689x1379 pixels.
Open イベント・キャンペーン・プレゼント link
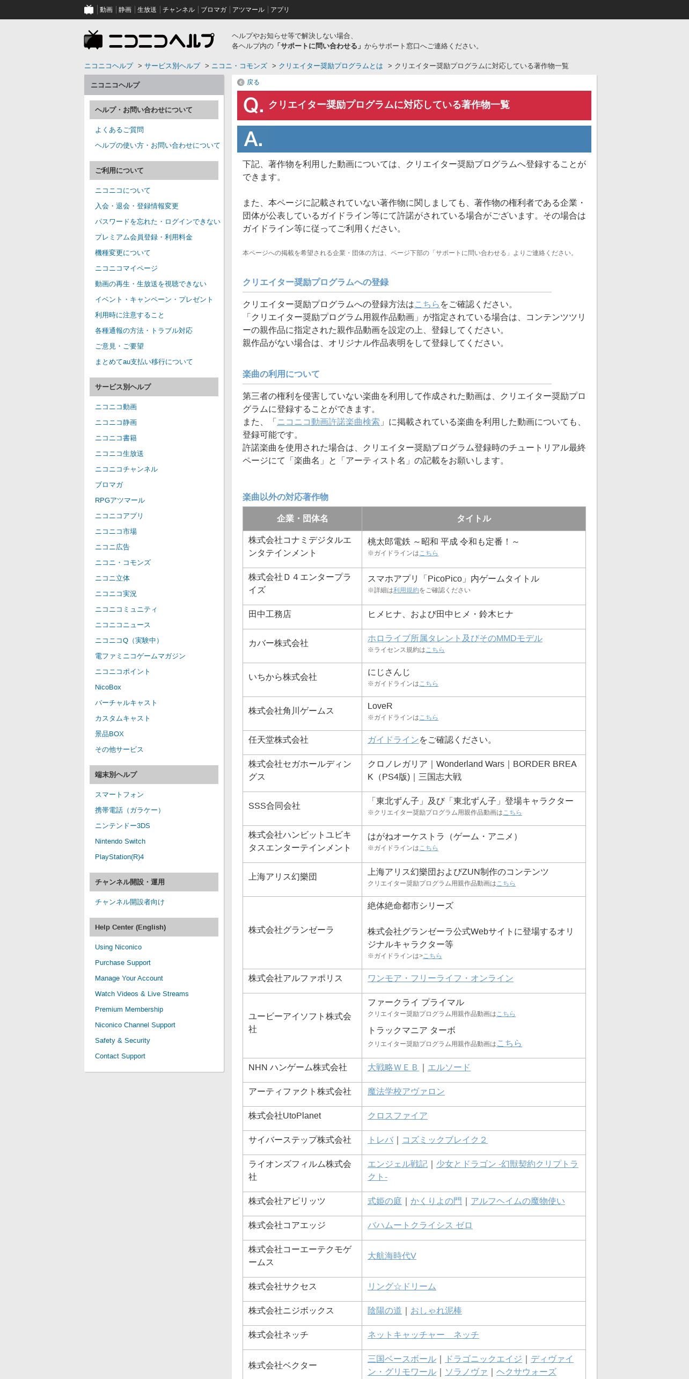click(154, 300)
